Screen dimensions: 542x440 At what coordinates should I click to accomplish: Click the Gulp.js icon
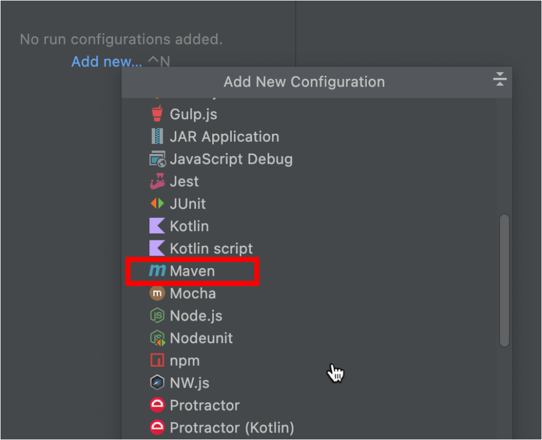coord(156,114)
